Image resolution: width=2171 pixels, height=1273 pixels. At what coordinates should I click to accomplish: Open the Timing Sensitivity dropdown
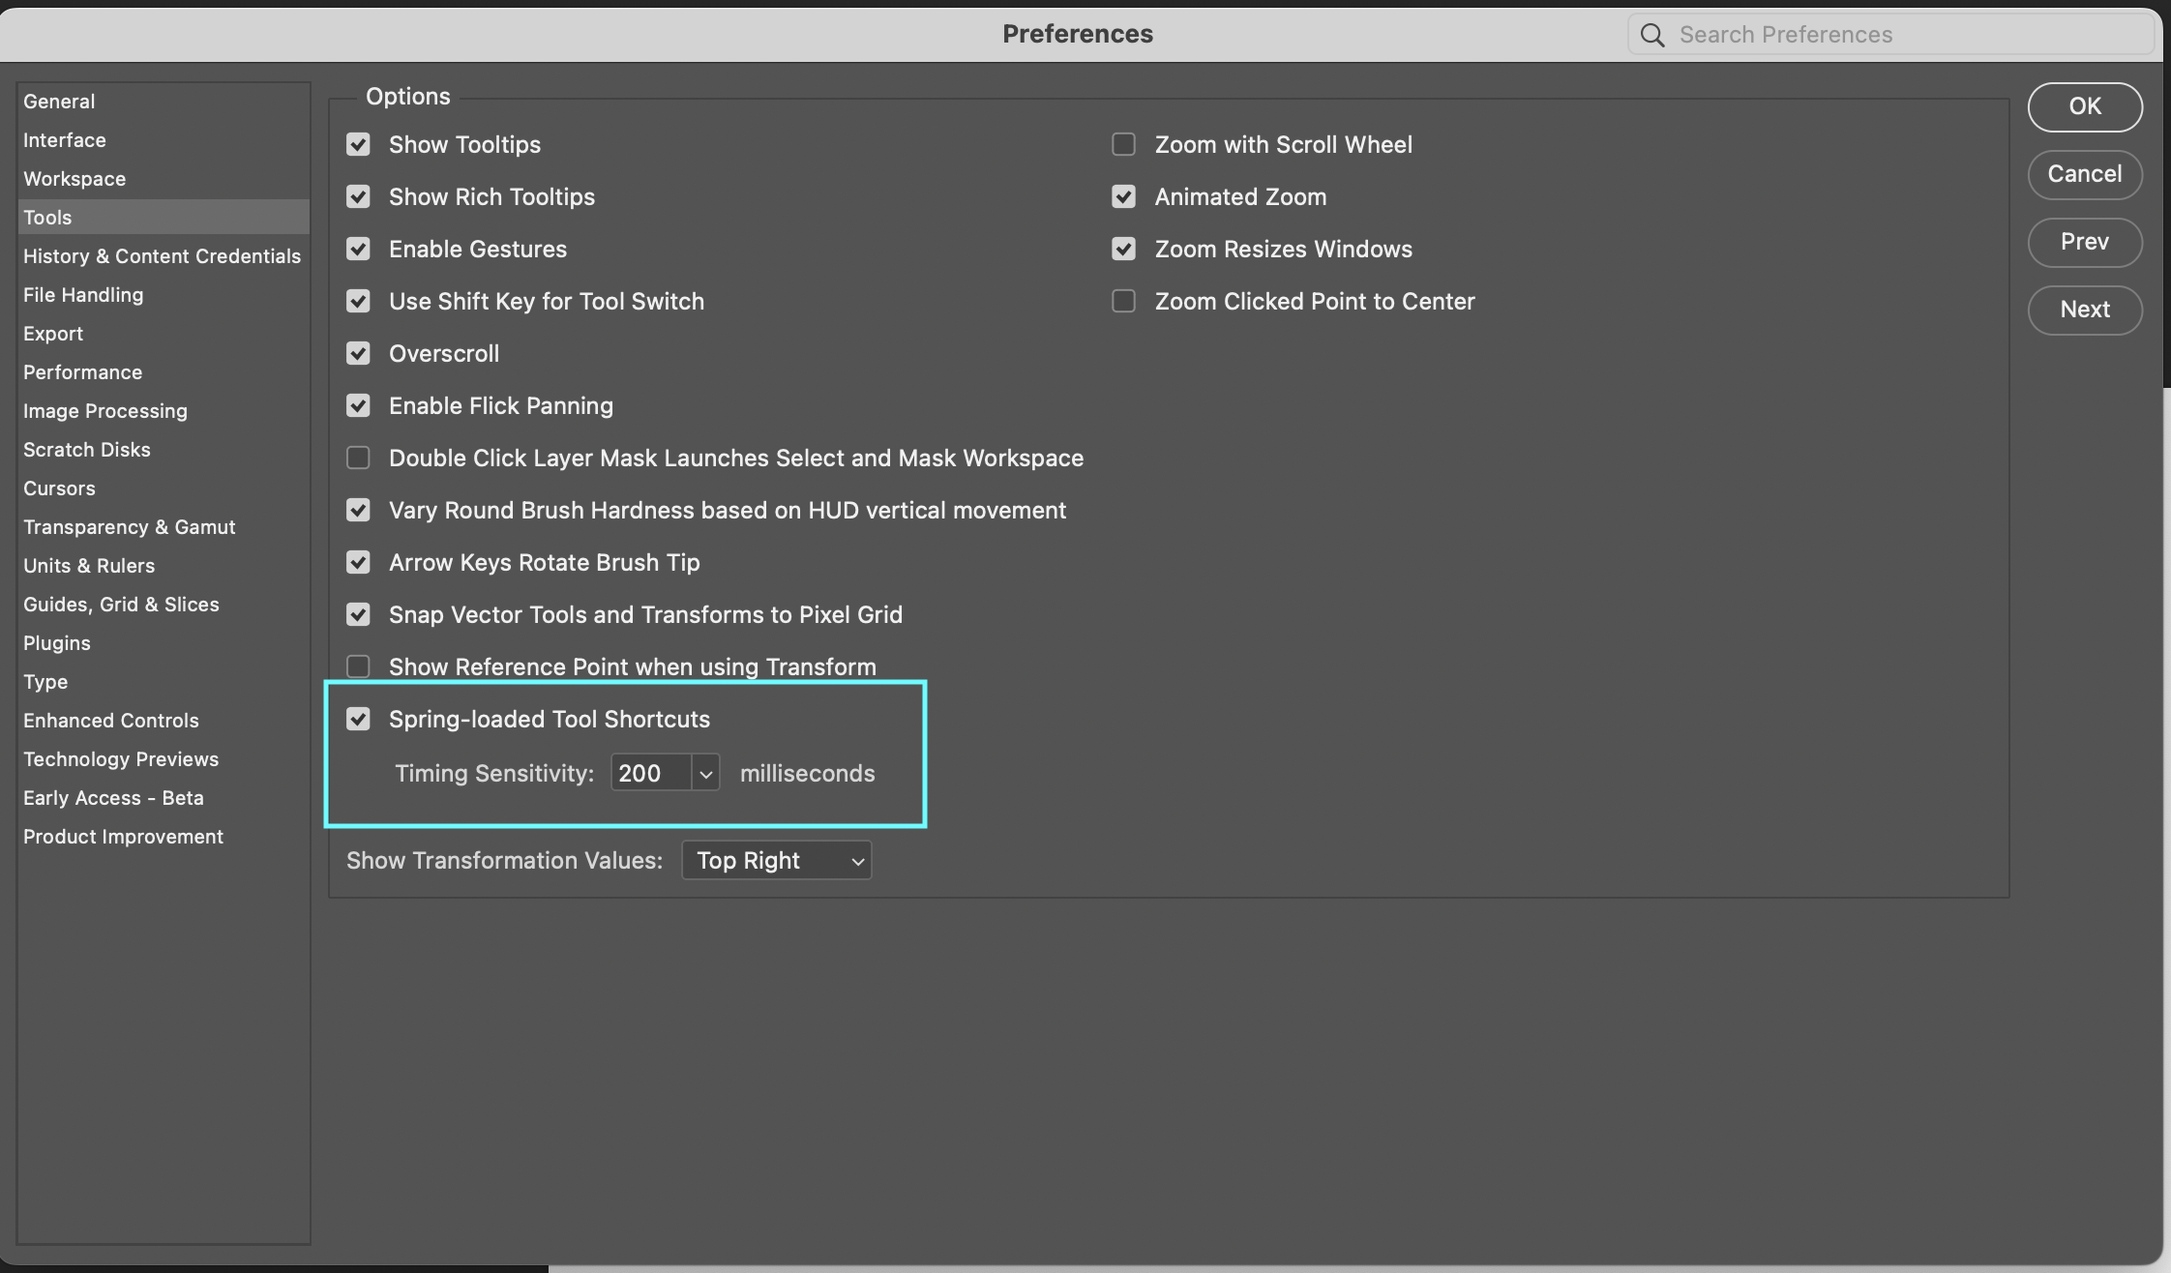pos(706,772)
